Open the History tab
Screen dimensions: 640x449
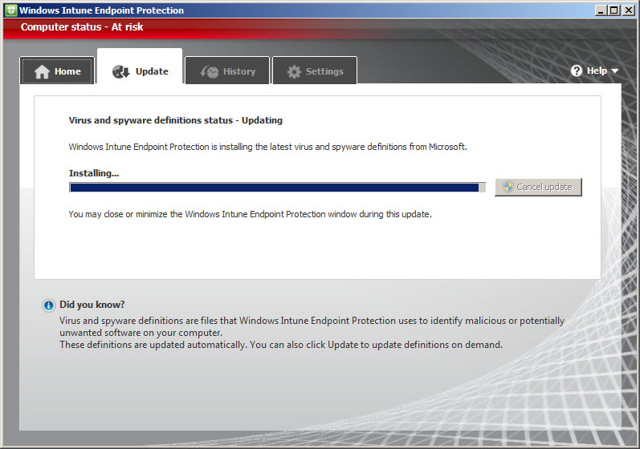coord(227,71)
